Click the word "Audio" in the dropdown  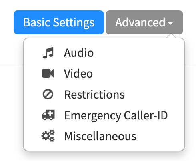tap(79, 53)
